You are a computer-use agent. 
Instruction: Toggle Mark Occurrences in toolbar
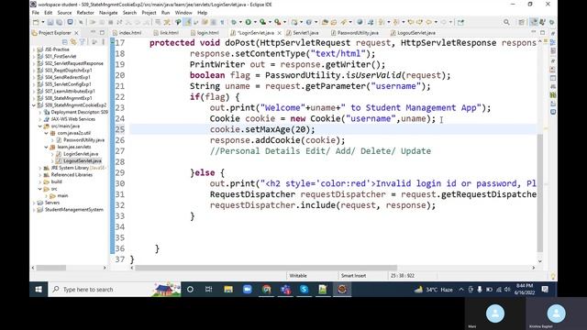click(188, 22)
